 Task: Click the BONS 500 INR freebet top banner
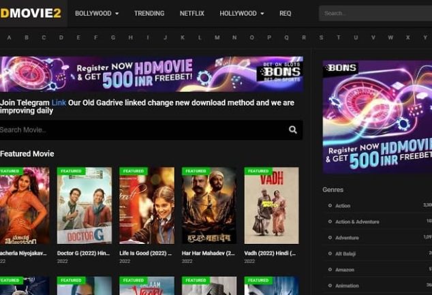click(151, 74)
